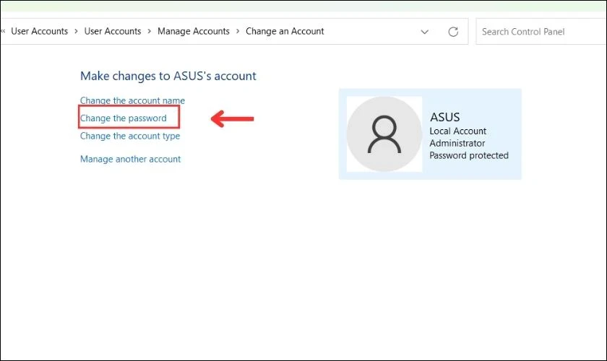Click the Change the account name link
Viewport: 607px width, 361px height.
coord(132,101)
